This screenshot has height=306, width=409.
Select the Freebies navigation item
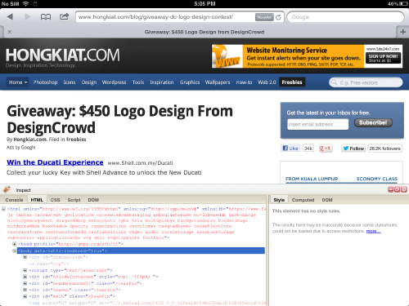(292, 82)
